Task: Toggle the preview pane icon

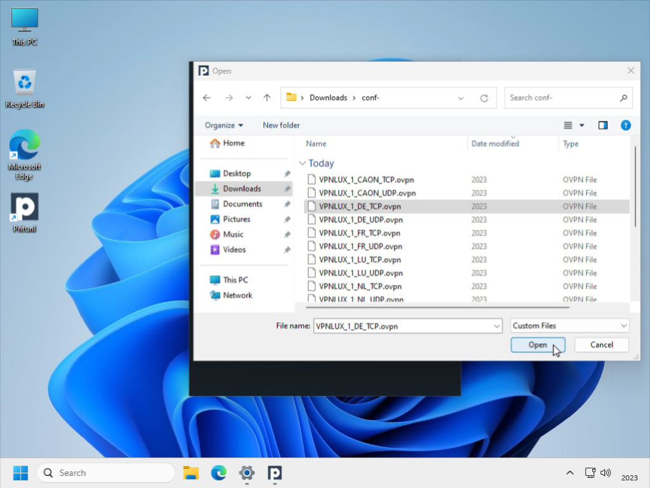Action: point(602,125)
